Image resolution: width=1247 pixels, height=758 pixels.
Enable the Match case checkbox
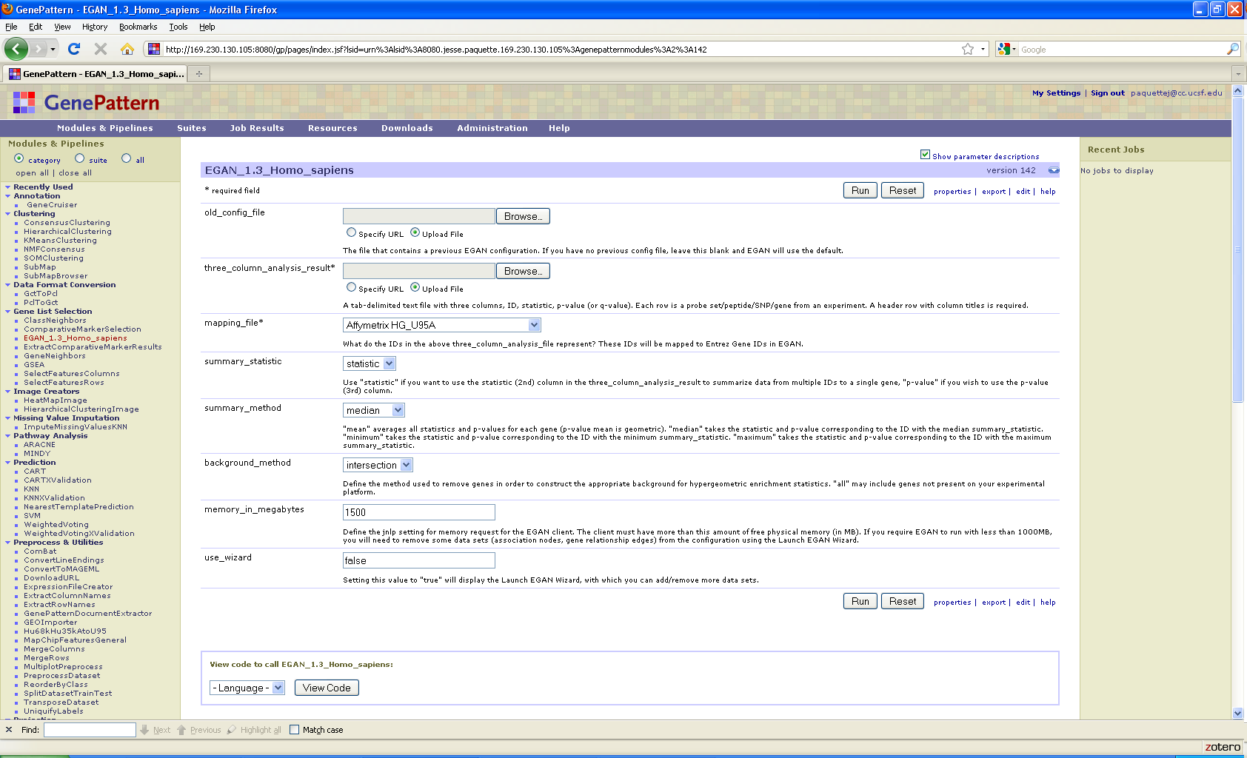point(295,729)
